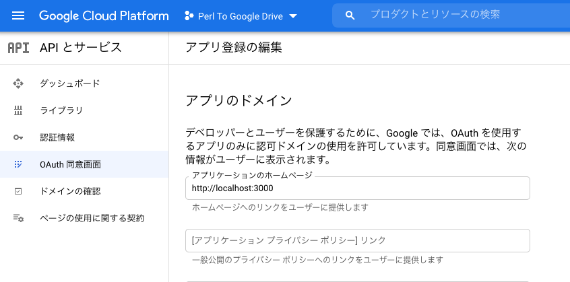Click the project hexagon icon beside Perl To Google Drive
Image resolution: width=570 pixels, height=282 pixels.
tap(189, 15)
